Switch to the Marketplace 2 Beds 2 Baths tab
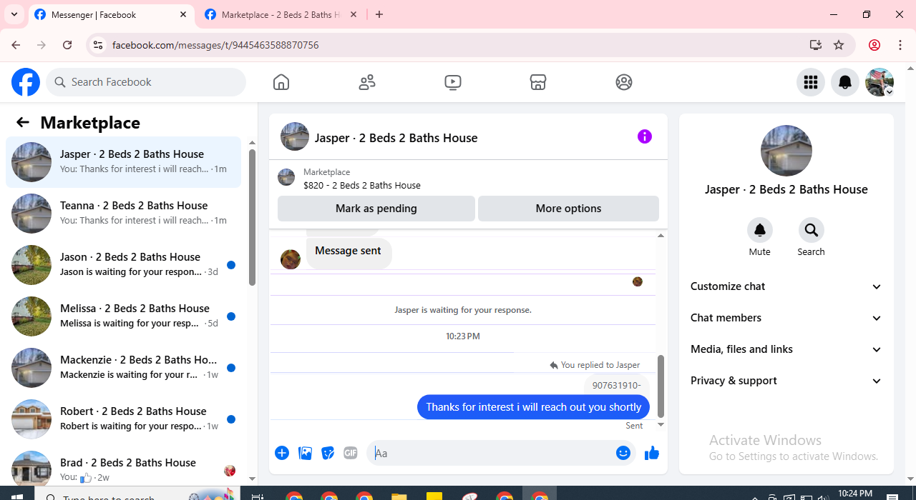 [x=281, y=15]
